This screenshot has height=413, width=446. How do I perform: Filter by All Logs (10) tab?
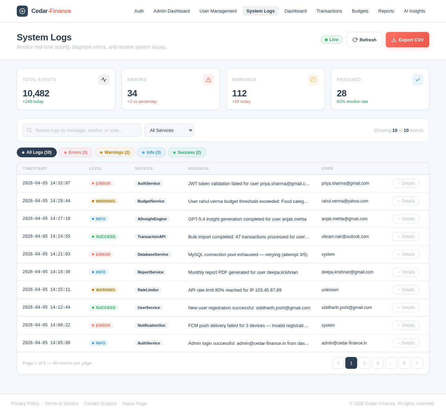pos(37,152)
